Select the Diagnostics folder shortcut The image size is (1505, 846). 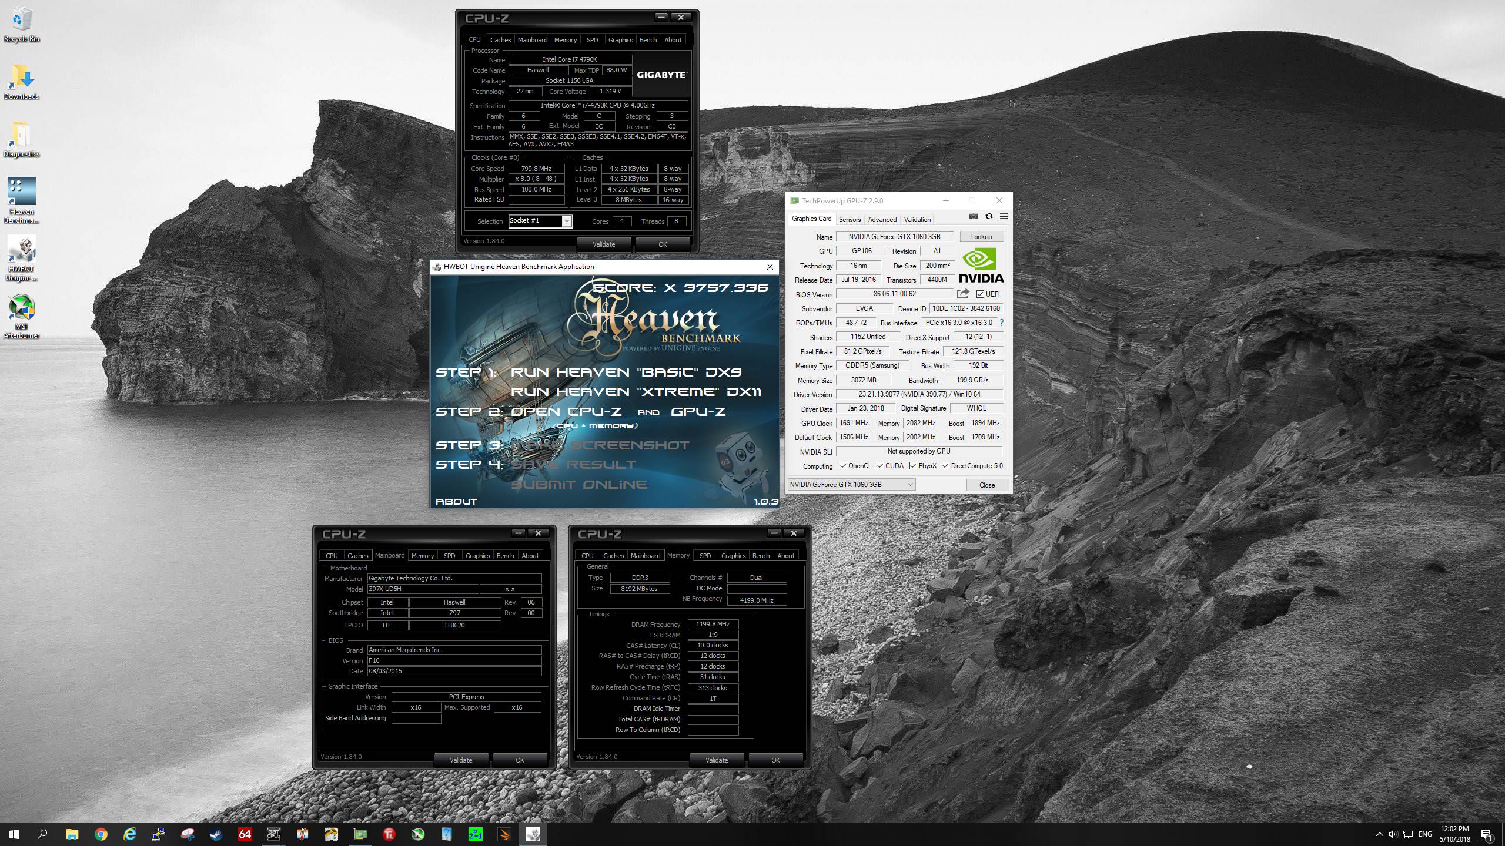tap(22, 139)
